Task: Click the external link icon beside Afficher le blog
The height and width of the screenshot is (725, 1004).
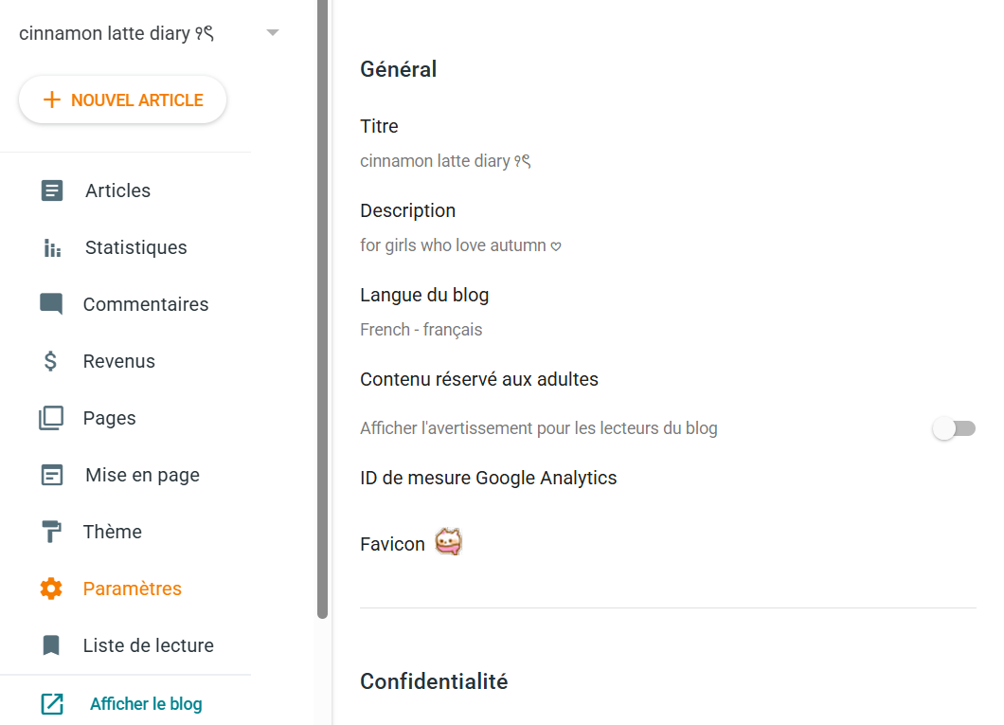Action: pyautogui.click(x=52, y=704)
